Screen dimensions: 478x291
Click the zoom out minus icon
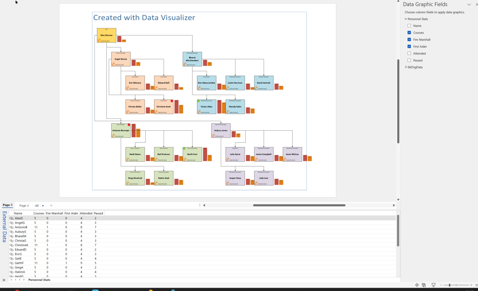coord(441,285)
